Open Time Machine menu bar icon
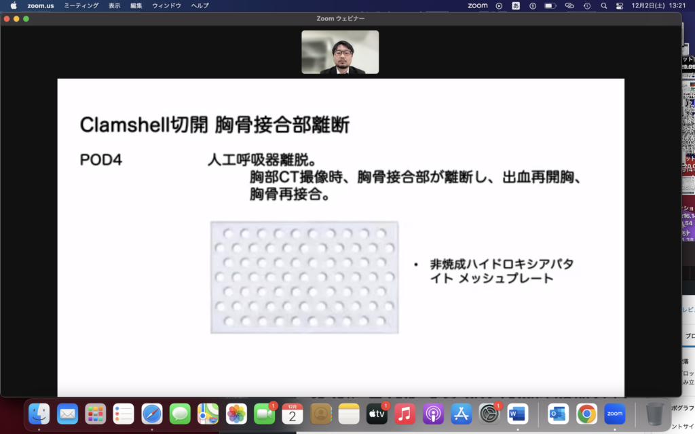 click(586, 5)
